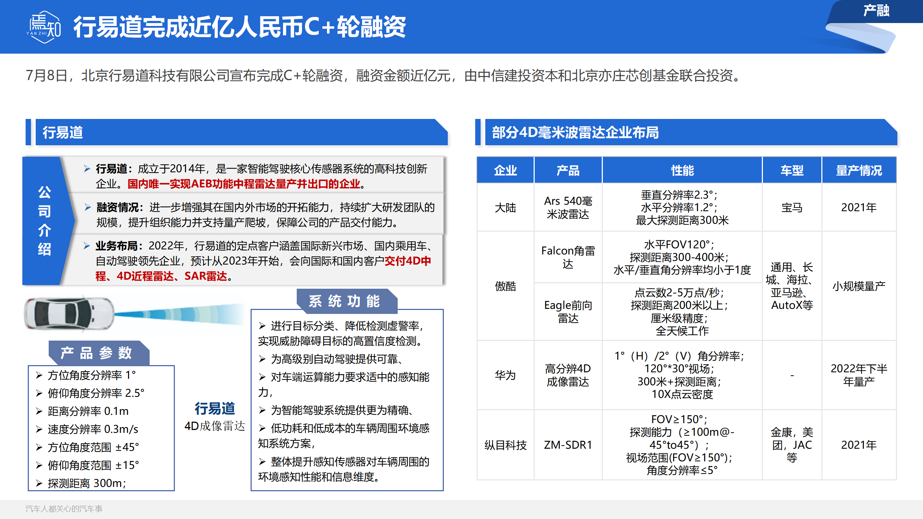The height and width of the screenshot is (519, 923).
Task: Click the 焉知 logo in the header
Action: (44, 27)
